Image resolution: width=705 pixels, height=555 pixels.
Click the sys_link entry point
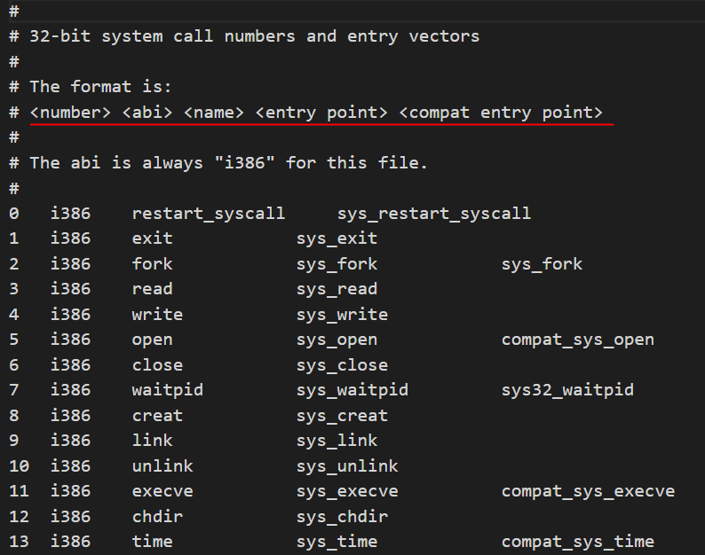337,441
